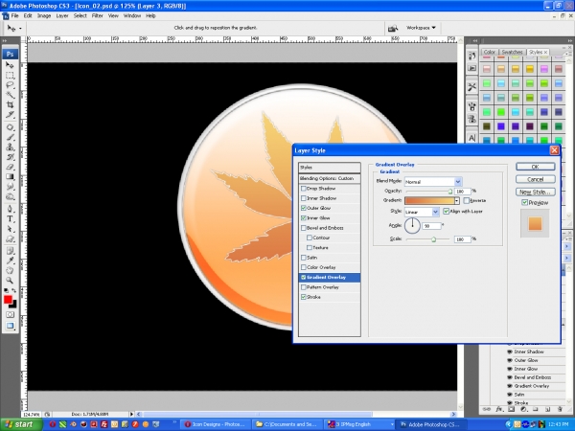
Task: Click the delete layer trash icon
Action: tap(560, 409)
